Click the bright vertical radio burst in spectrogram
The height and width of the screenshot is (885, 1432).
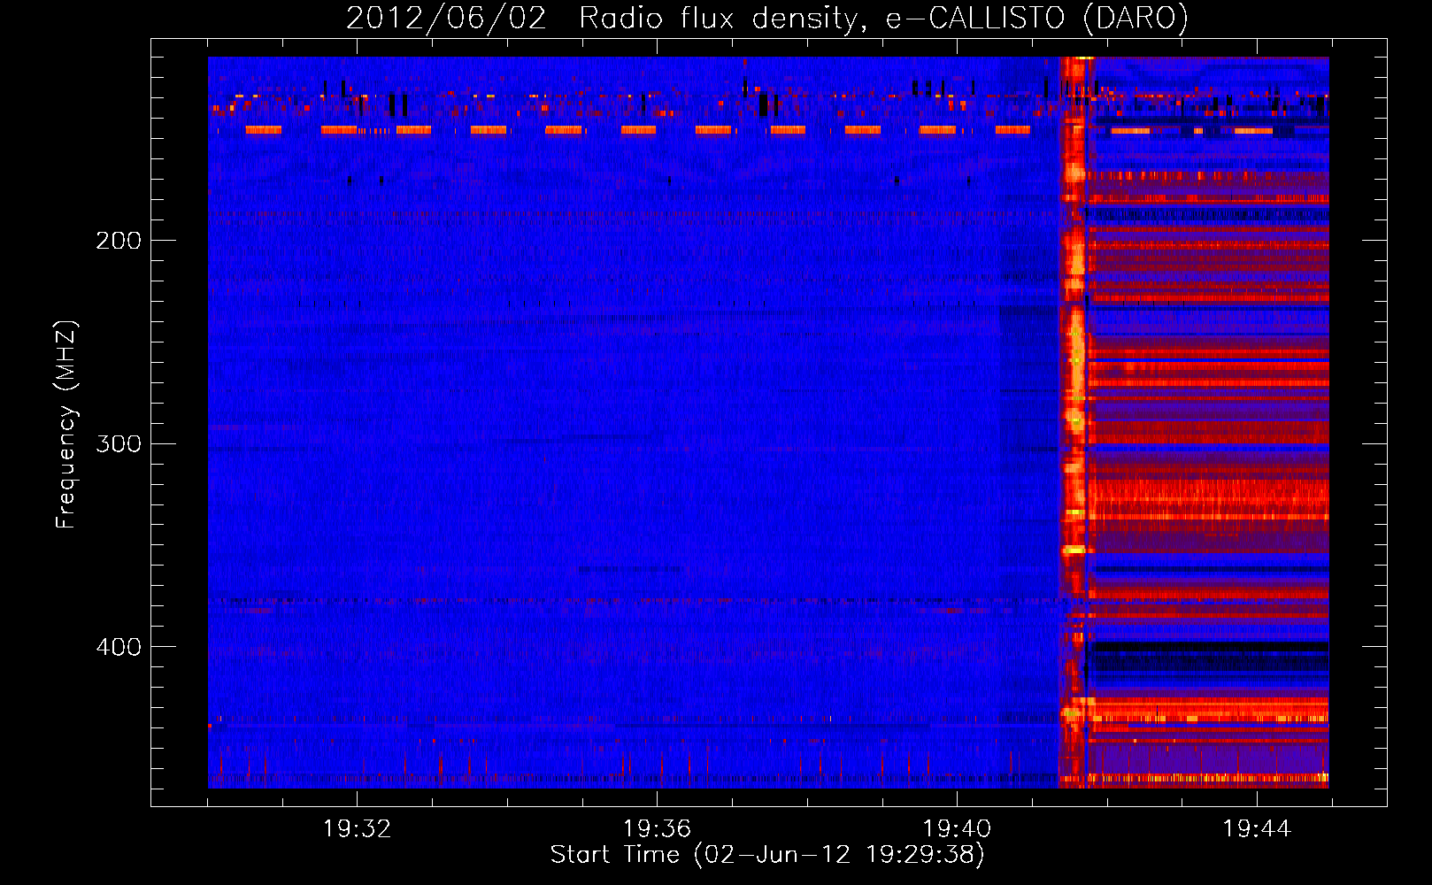[x=1074, y=422]
